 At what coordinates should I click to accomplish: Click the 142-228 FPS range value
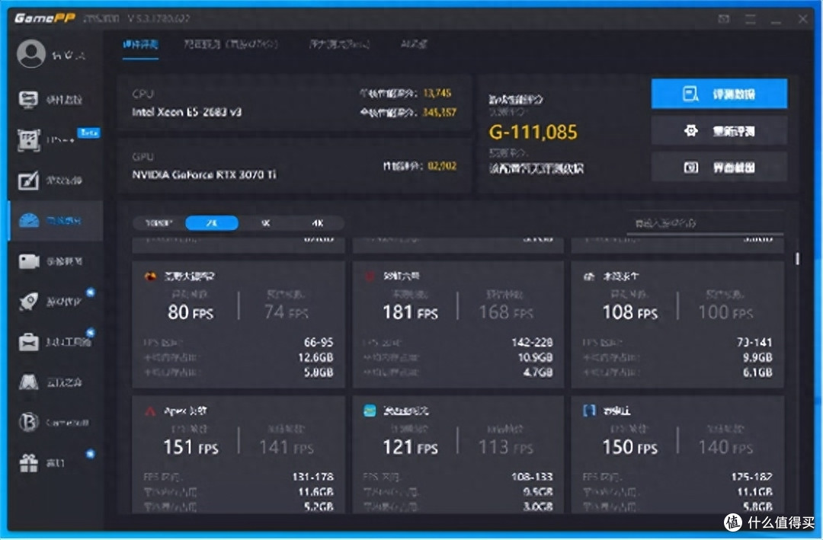coord(532,342)
